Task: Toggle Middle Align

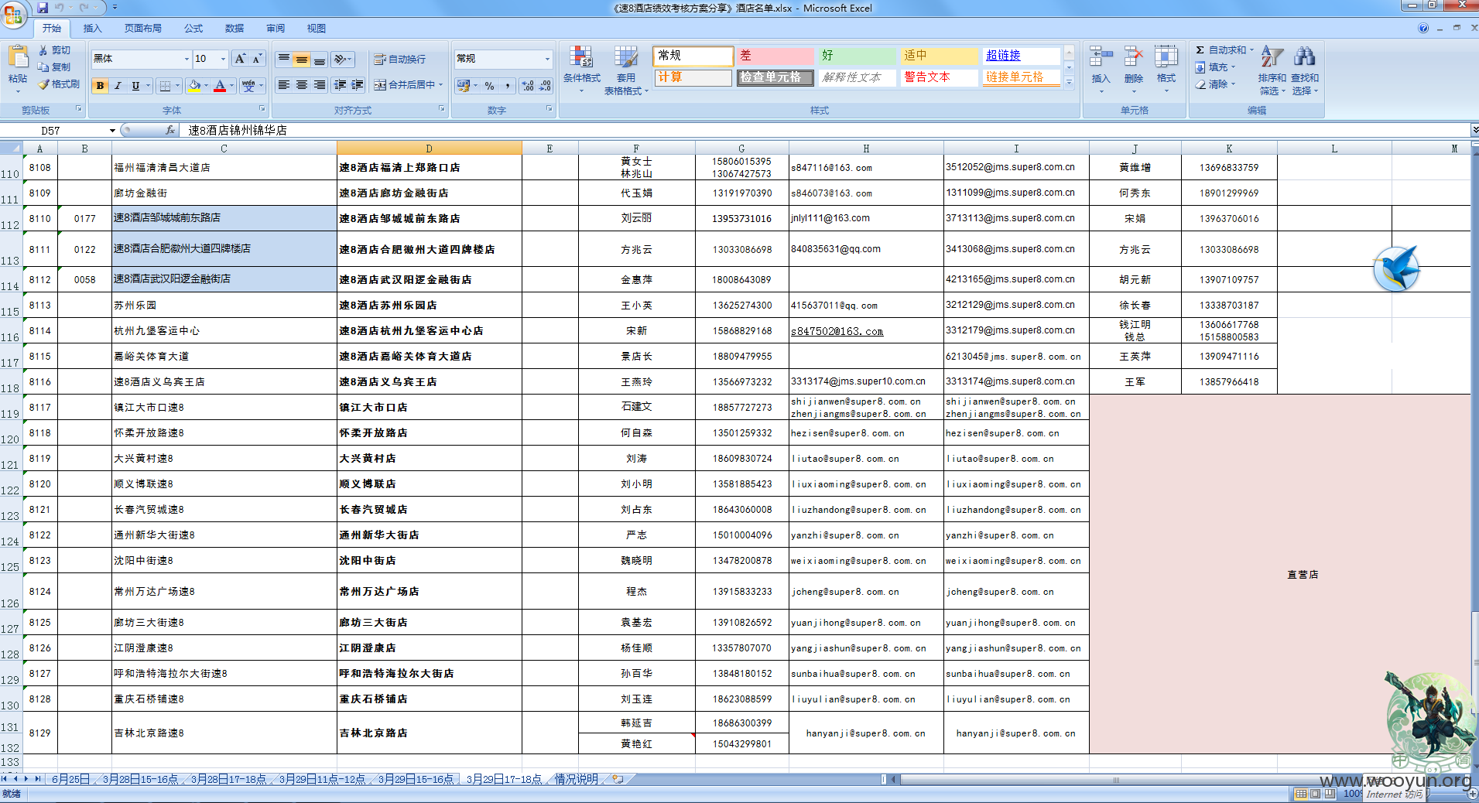Action: (x=302, y=59)
